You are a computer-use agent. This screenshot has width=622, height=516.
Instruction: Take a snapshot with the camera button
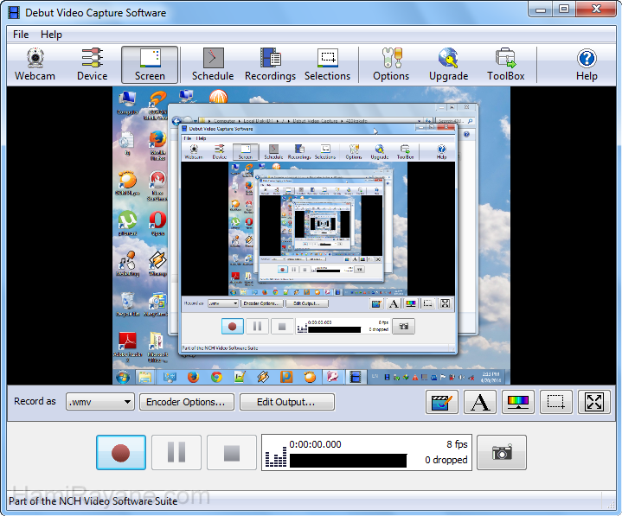click(x=501, y=452)
